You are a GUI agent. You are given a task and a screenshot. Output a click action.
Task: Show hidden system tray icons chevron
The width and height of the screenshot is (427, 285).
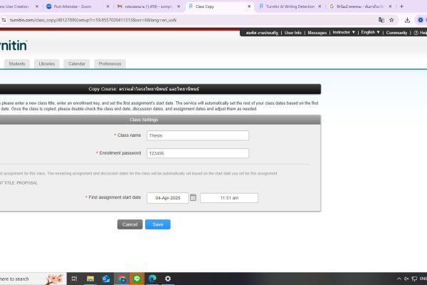(399, 279)
